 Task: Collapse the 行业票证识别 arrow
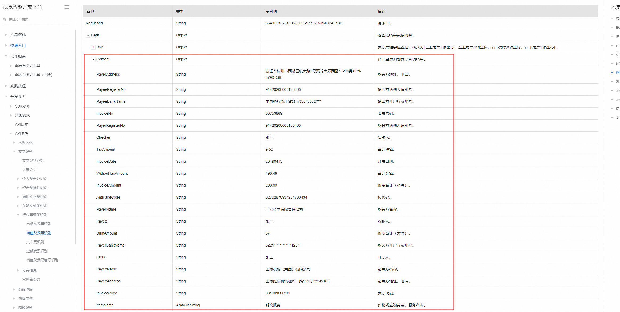[18, 215]
